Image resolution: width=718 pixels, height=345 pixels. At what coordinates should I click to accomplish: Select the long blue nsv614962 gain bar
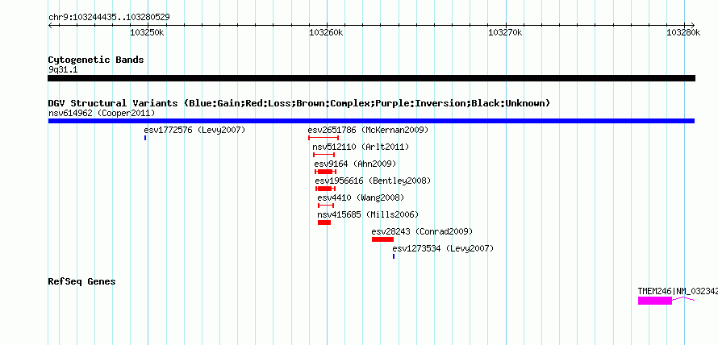pyautogui.click(x=371, y=121)
